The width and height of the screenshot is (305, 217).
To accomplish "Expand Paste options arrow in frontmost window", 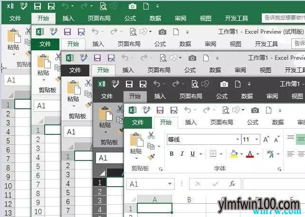I will coord(136,159).
